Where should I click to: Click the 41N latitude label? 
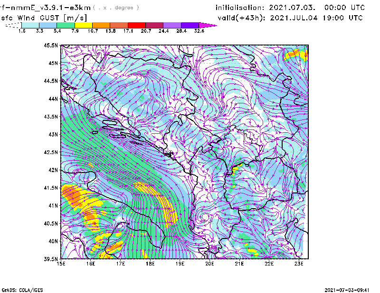(53, 206)
